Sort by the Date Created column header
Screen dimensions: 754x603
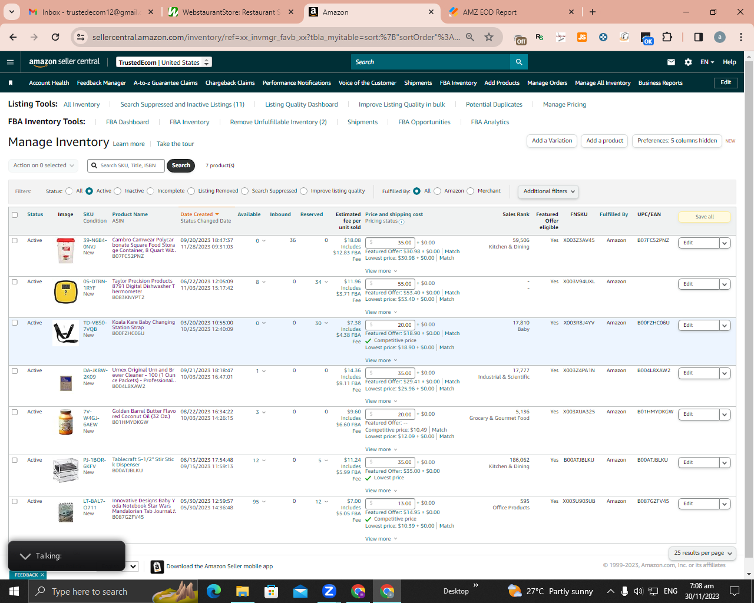pos(200,214)
